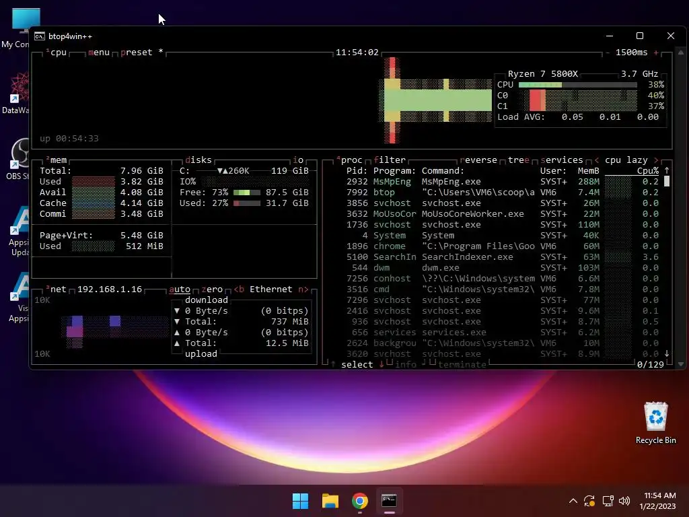Toggle tree view of processes
Screen dimensions: 689x517
tap(519, 160)
